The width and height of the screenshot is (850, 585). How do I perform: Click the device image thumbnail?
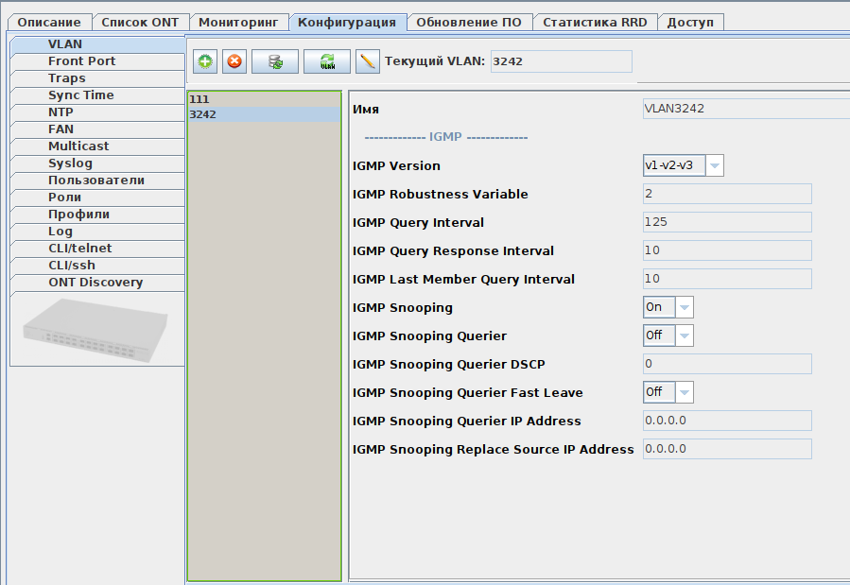coord(95,331)
